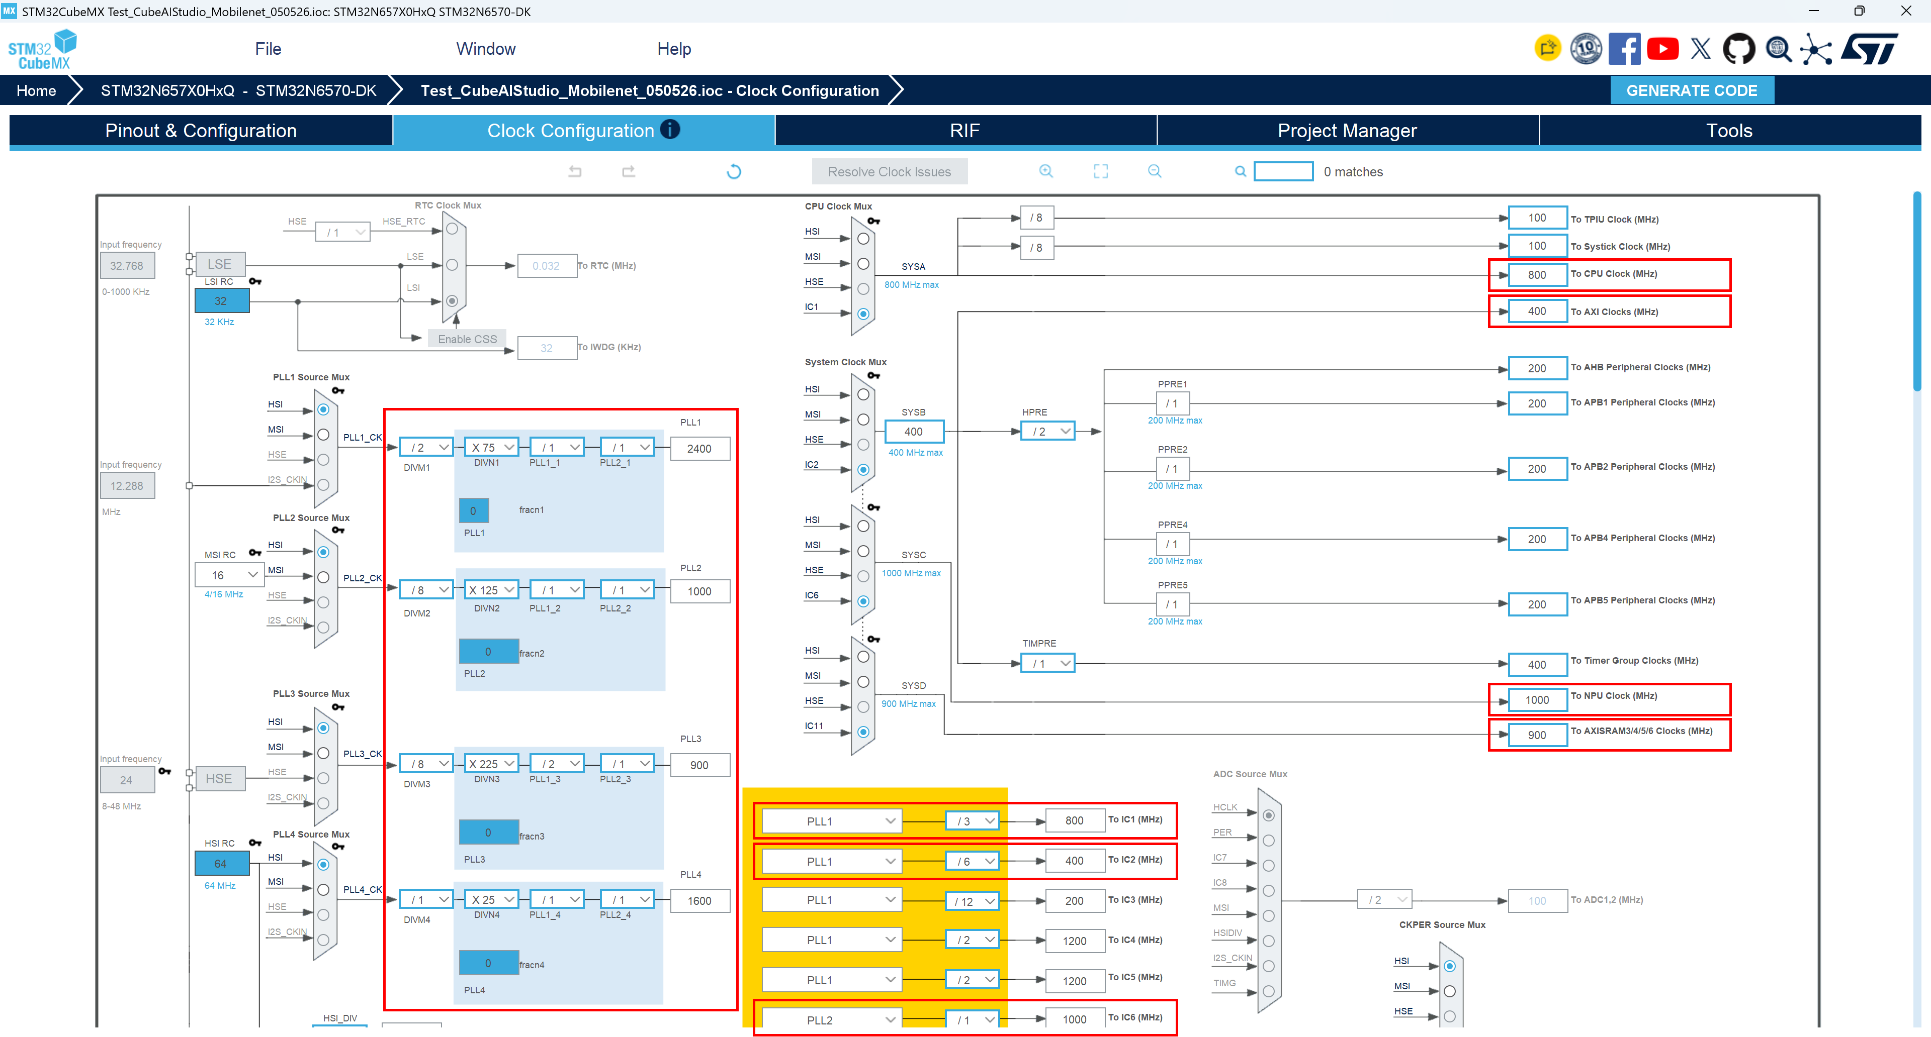Switch to the Tools tab
The width and height of the screenshot is (1931, 1037).
pos(1729,130)
